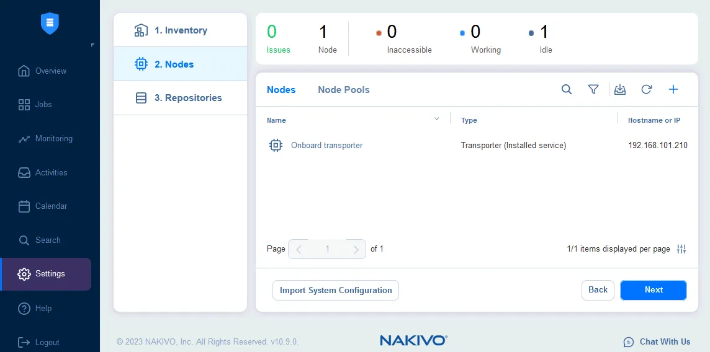
Task: Open table column settings sliders icon
Action: (681, 249)
